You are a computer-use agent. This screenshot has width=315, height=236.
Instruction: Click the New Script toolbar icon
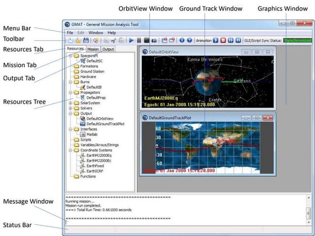71,40
